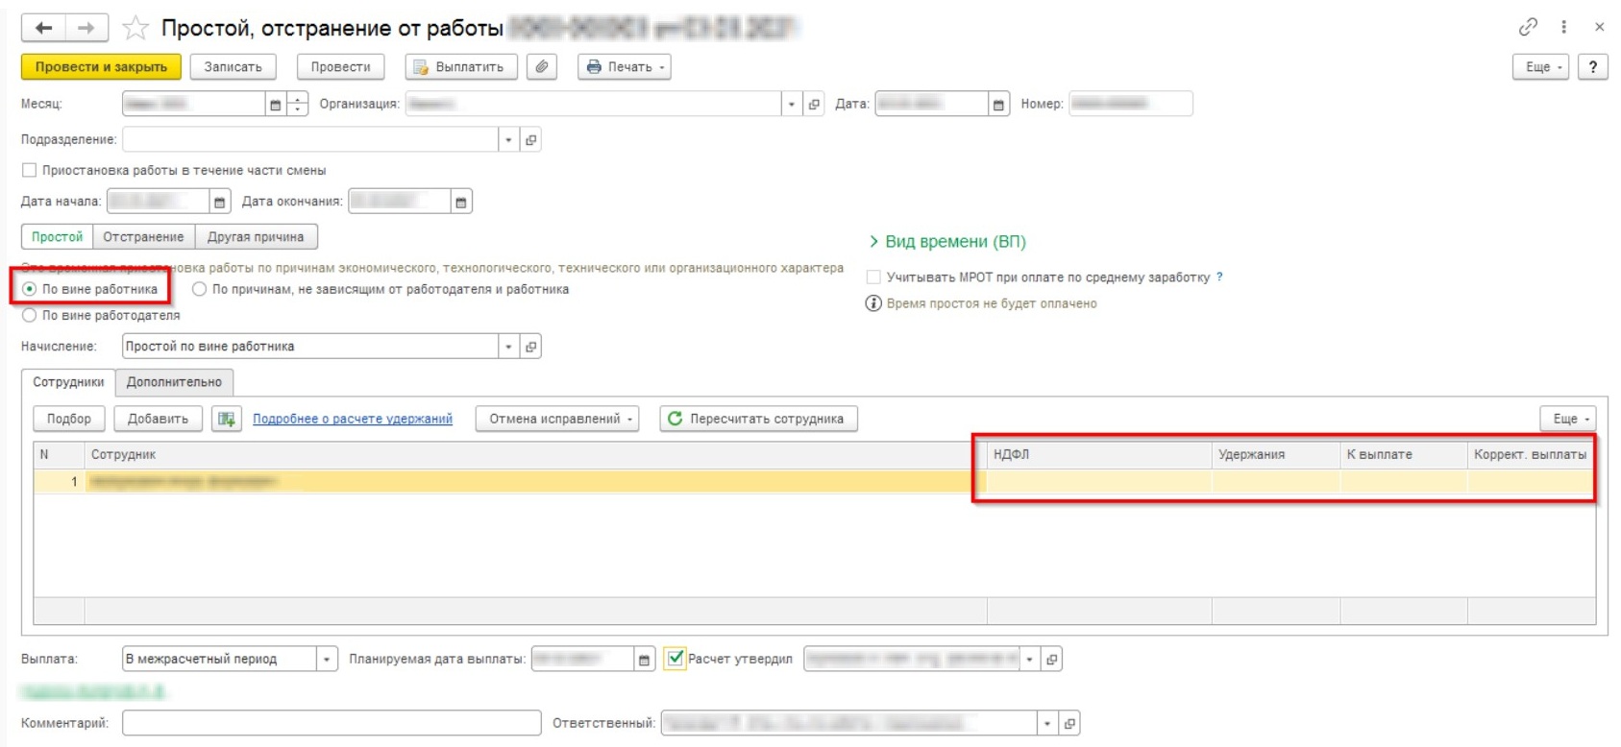Image resolution: width=1621 pixels, height=747 pixels.
Task: Click the Удержания column header
Action: tap(1276, 455)
